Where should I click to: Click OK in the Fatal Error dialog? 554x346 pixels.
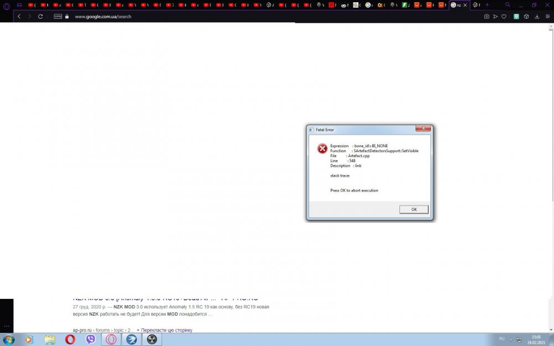pyautogui.click(x=414, y=209)
